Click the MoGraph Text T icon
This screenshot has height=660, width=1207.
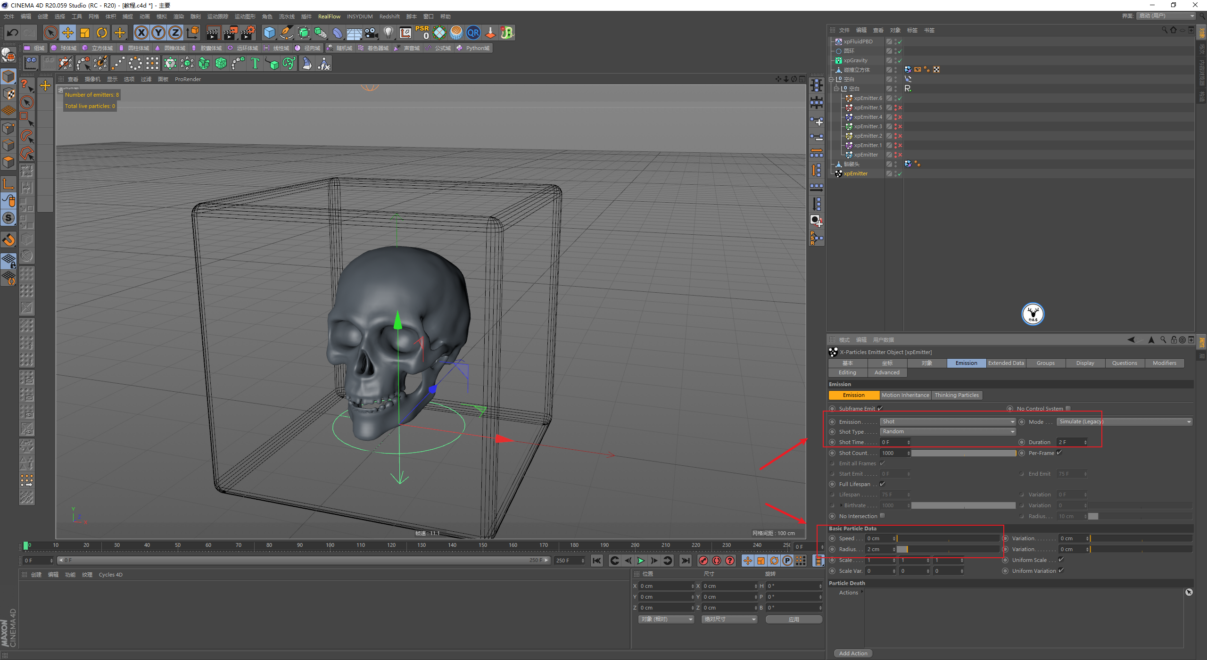(255, 63)
